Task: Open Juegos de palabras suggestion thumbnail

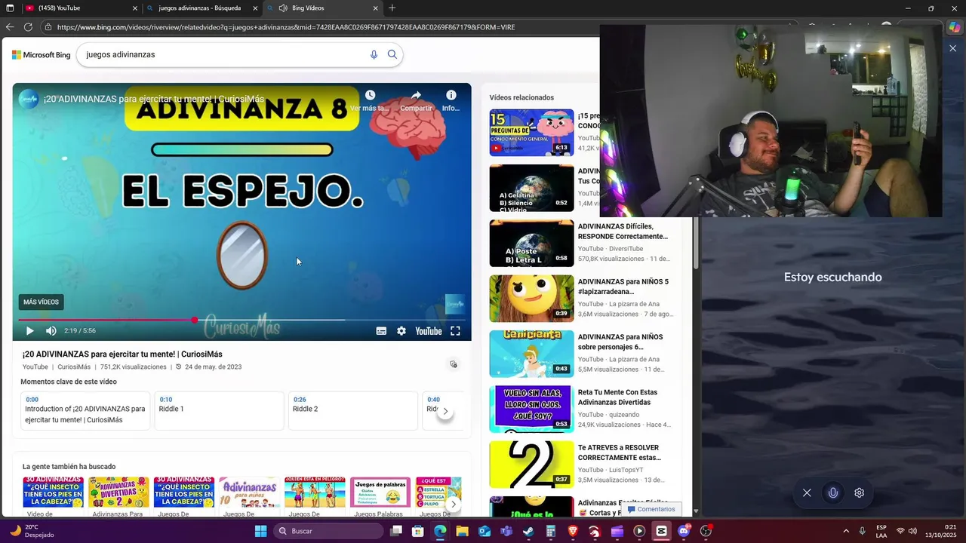Action: 380,492
